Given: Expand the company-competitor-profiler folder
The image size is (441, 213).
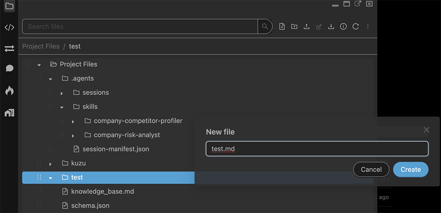Looking at the screenshot, I should click(x=73, y=121).
